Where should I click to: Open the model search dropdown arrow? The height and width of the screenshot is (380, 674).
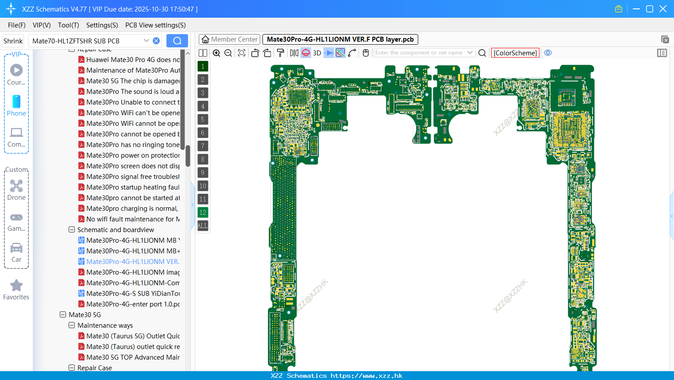tap(146, 41)
